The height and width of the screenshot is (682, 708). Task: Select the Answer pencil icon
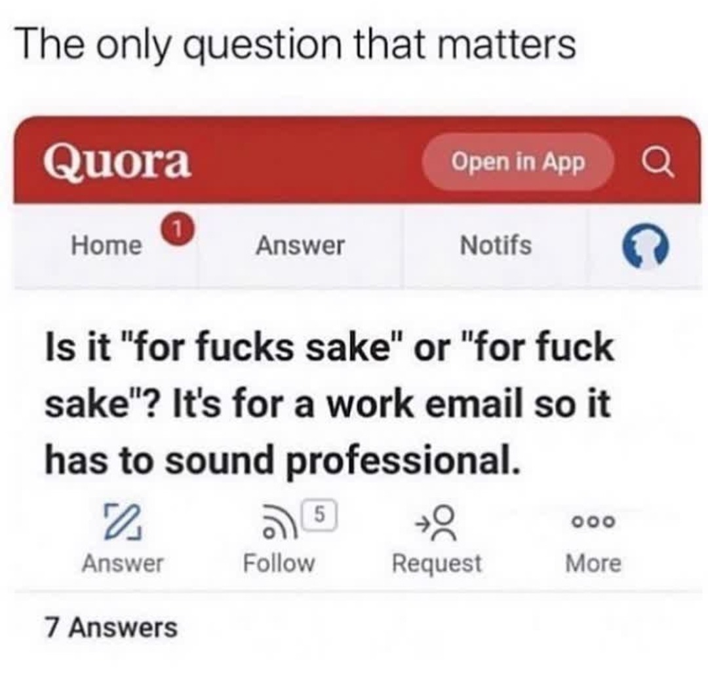click(x=125, y=522)
